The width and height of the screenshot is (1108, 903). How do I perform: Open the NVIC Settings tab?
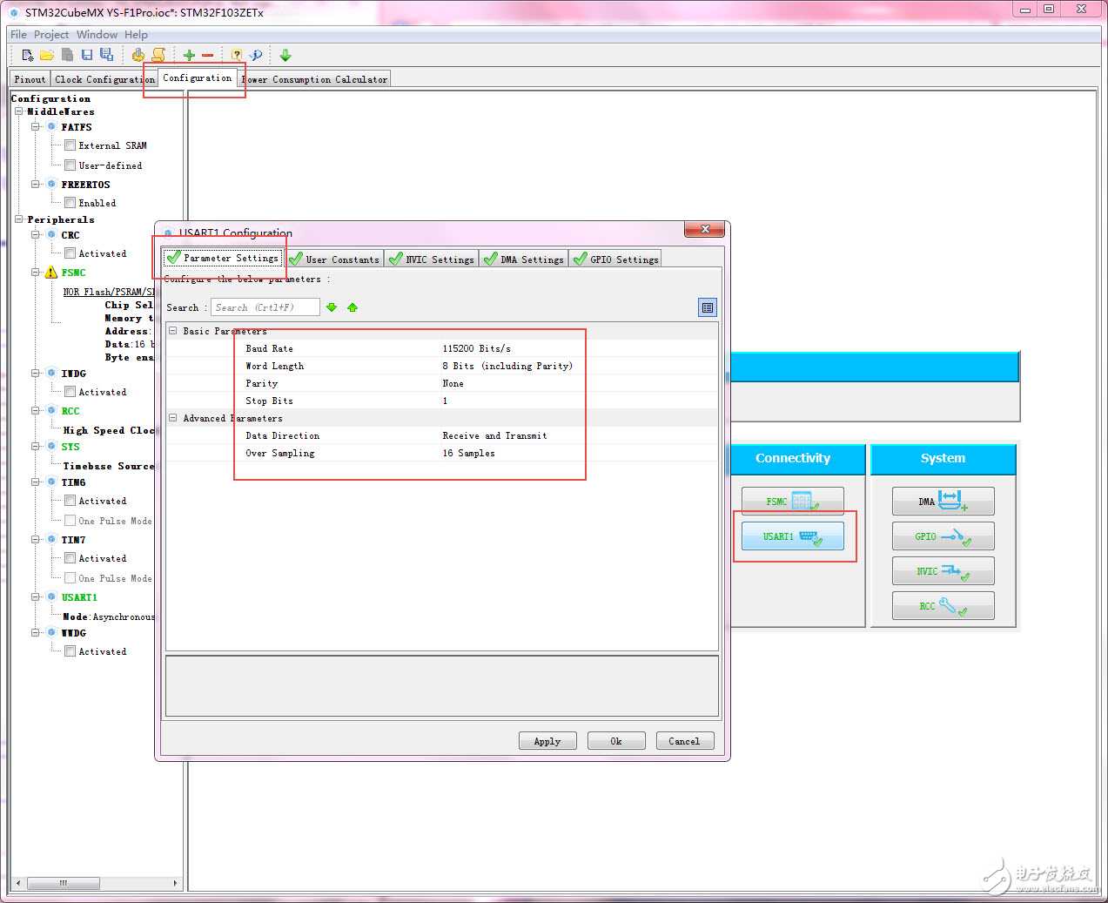pyautogui.click(x=432, y=259)
